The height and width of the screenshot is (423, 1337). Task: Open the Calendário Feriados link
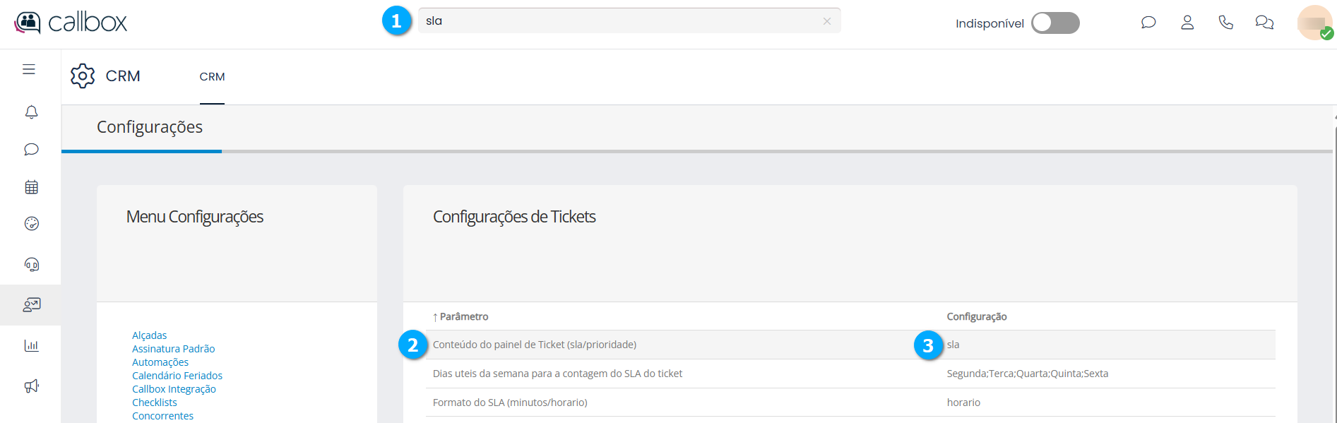pyautogui.click(x=177, y=376)
